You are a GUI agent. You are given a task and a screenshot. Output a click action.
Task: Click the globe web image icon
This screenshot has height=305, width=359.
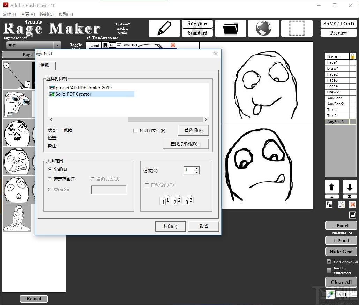click(x=263, y=28)
